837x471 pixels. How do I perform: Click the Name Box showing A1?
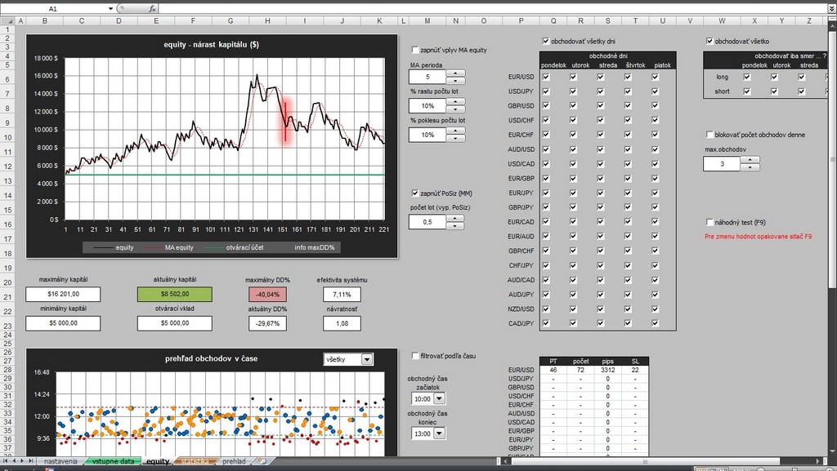click(53, 8)
